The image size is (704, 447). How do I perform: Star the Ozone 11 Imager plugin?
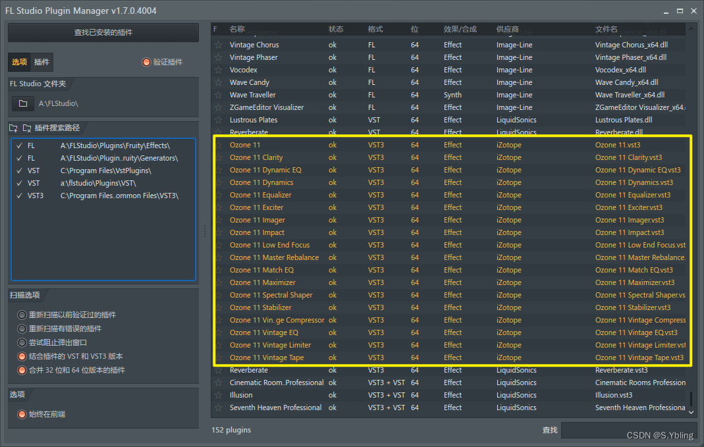[x=219, y=221]
